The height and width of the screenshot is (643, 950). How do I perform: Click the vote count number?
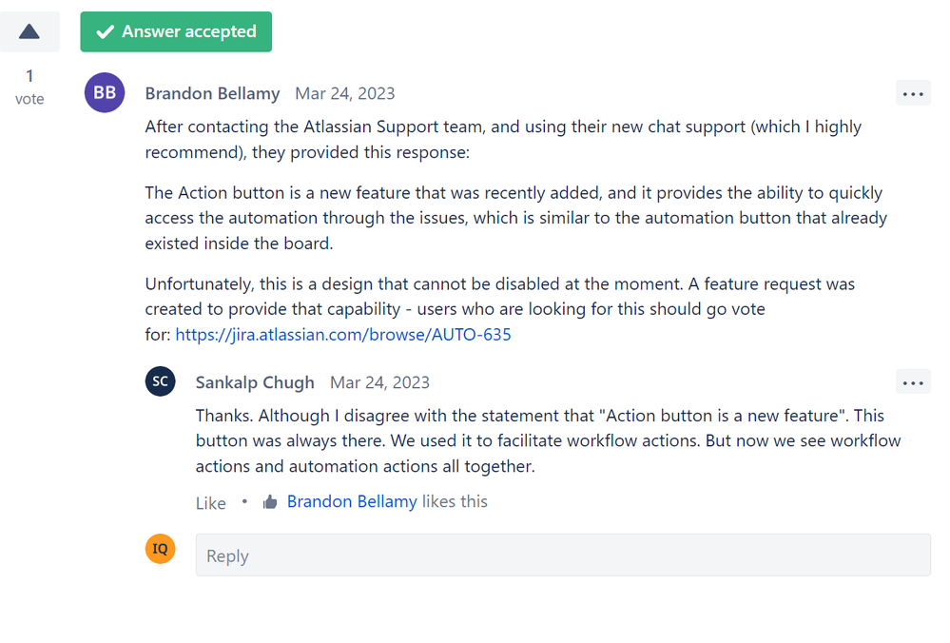29,76
